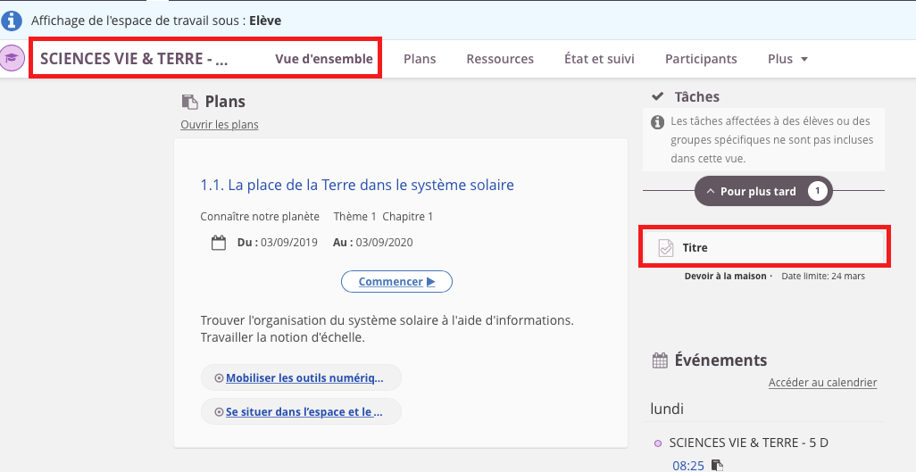
Task: Click the checkmark icon beside Tâches heading
Action: [658, 96]
